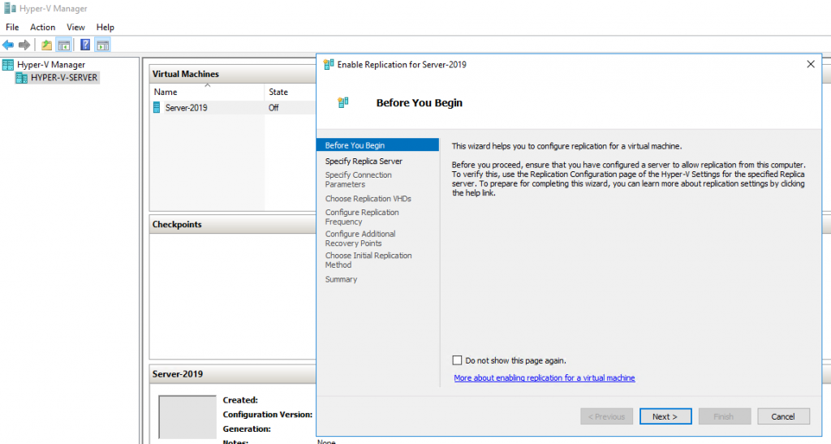Click the HYPER-V-SERVER host icon in tree
The width and height of the screenshot is (831, 444).
coord(21,78)
